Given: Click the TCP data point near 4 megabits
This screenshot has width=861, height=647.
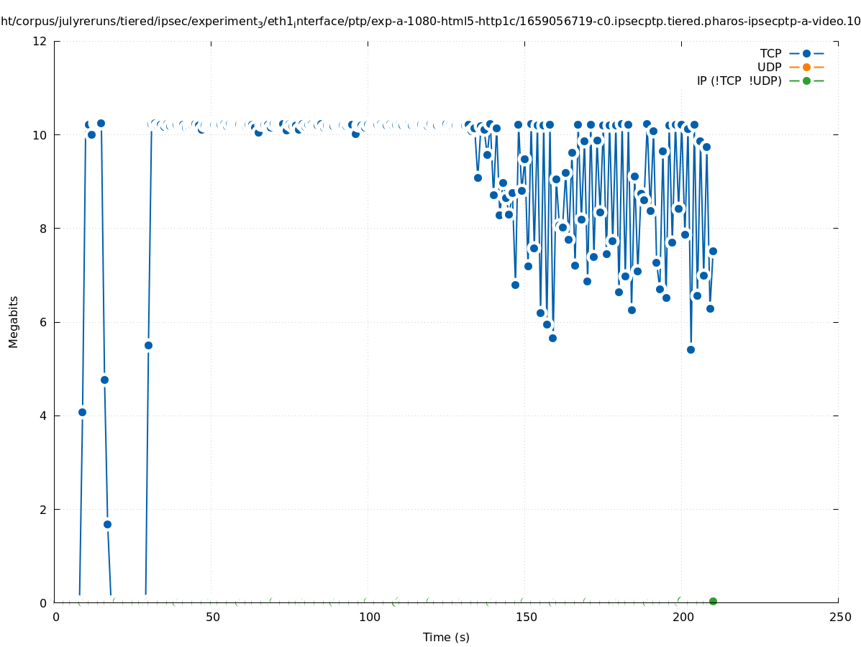Looking at the screenshot, I should click(x=82, y=412).
